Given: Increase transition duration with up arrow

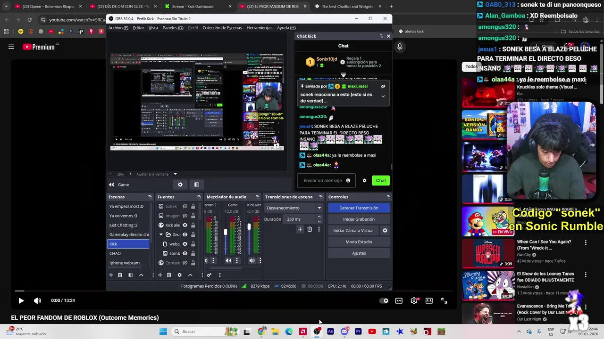Looking at the screenshot, I should point(319,217).
